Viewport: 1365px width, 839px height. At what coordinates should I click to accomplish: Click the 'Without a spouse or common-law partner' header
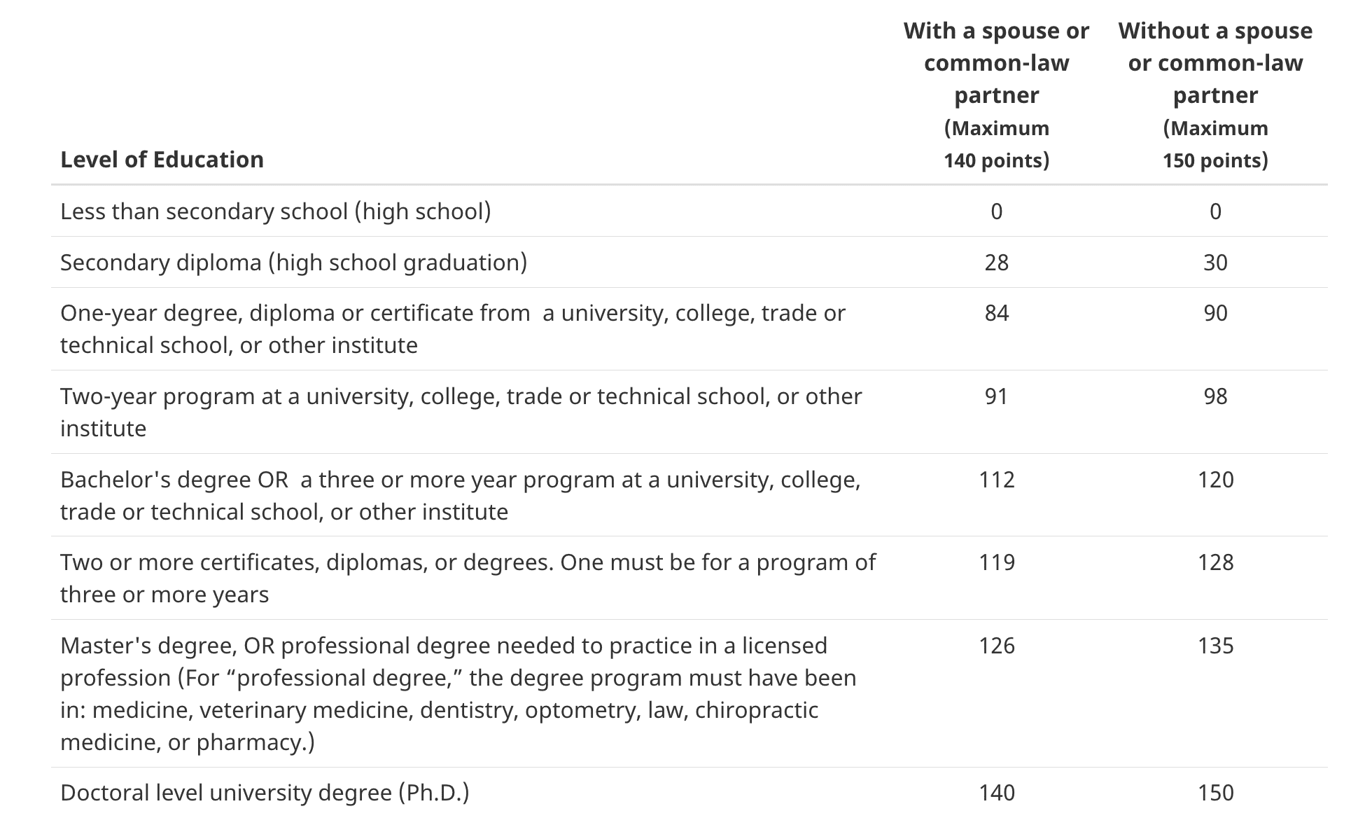[1215, 63]
